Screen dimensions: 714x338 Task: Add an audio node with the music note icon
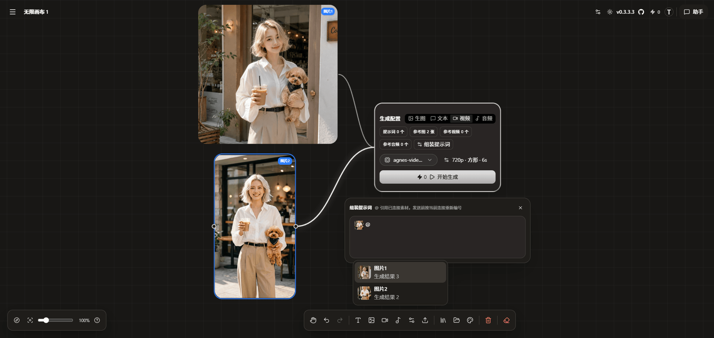tap(398, 320)
